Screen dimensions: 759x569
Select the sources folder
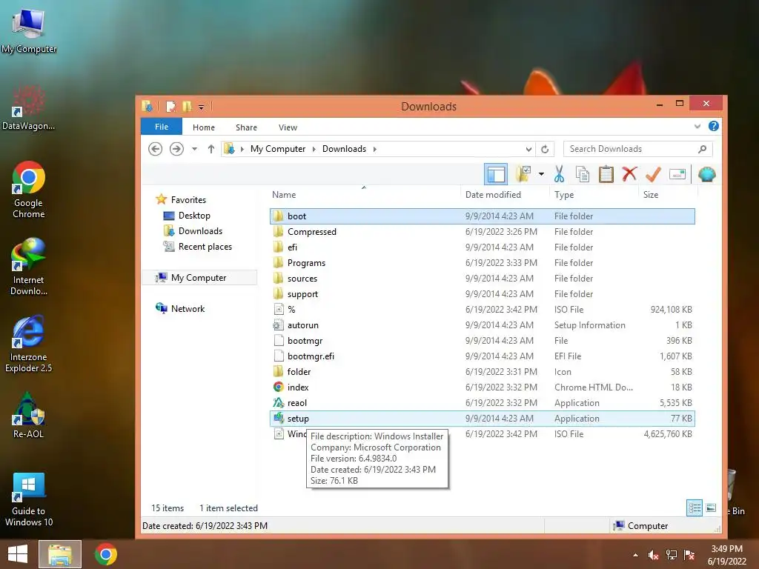[x=482, y=278]
